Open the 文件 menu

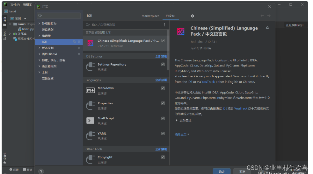pyautogui.click(x=15, y=4)
